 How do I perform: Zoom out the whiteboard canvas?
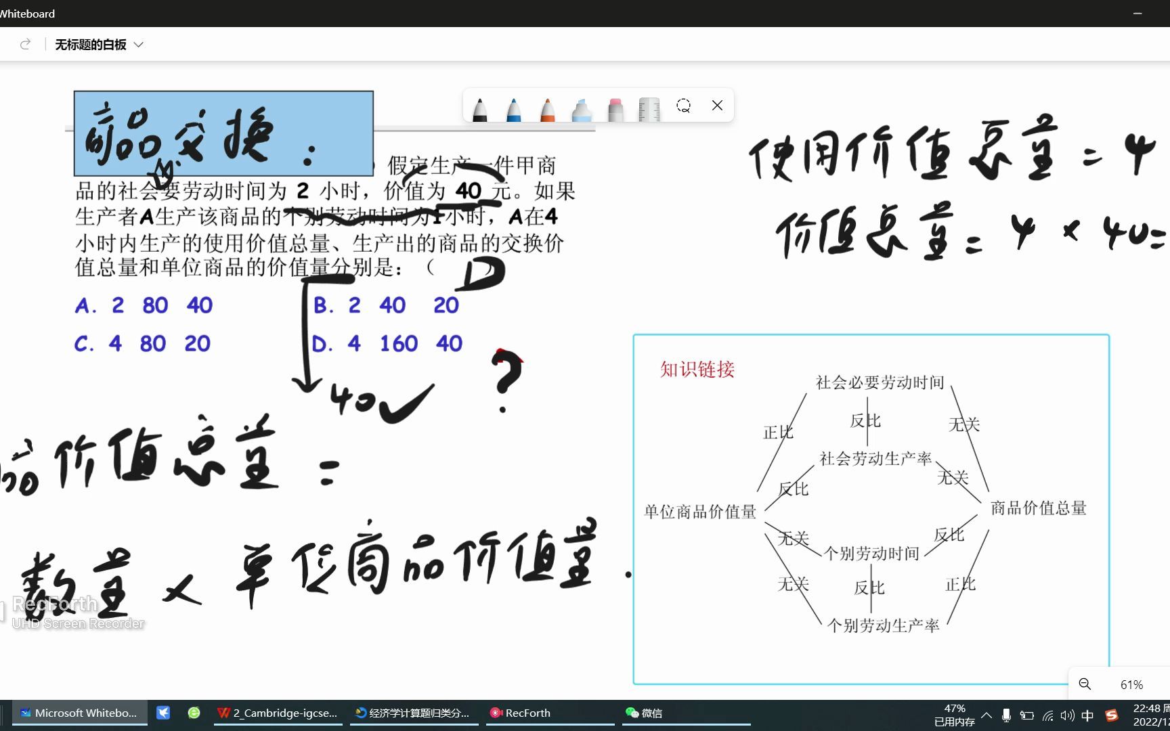pos(1085,684)
